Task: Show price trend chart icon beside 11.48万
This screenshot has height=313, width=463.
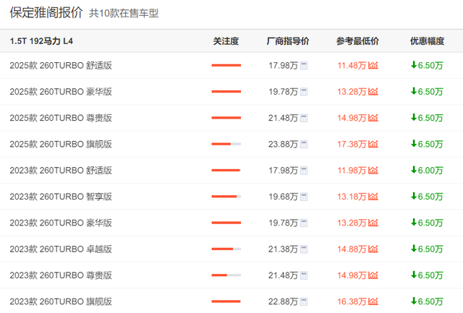Action: (373, 65)
